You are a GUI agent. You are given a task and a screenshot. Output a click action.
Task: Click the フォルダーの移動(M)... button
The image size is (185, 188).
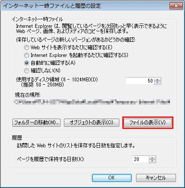pos(36,122)
